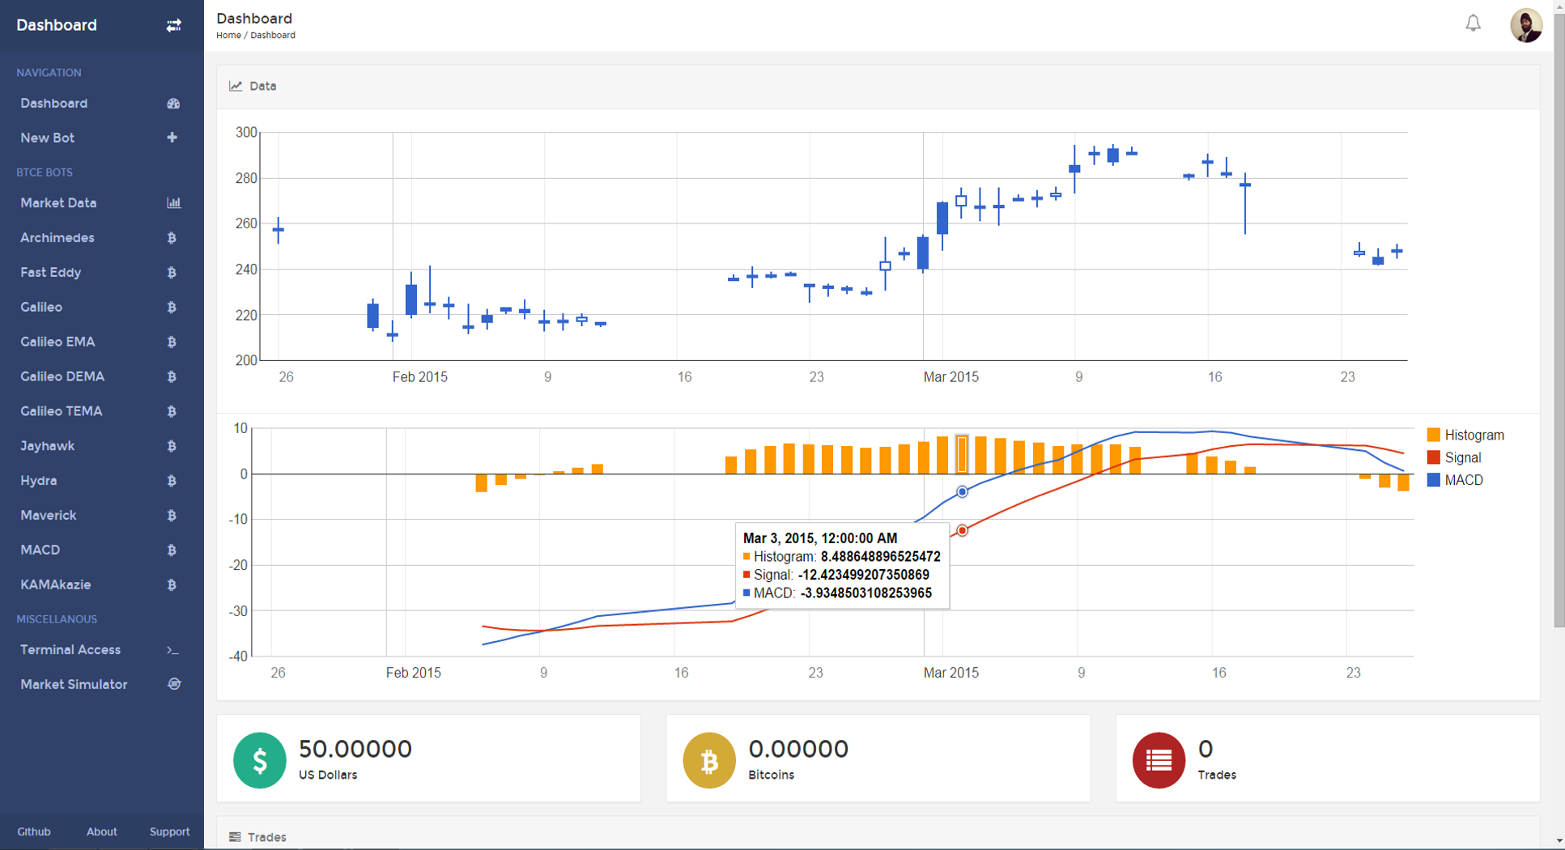Image resolution: width=1565 pixels, height=850 pixels.
Task: Click the Signal line point marker on Mar 3
Action: coord(962,531)
